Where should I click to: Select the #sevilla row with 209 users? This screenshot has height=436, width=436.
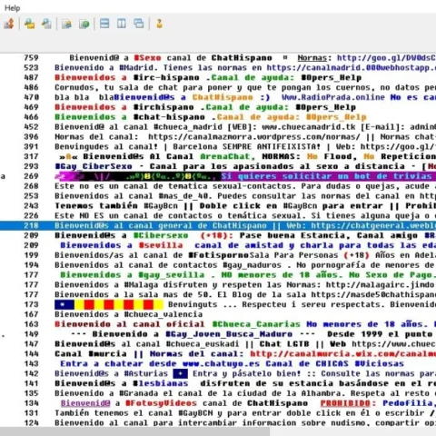[x=218, y=245]
